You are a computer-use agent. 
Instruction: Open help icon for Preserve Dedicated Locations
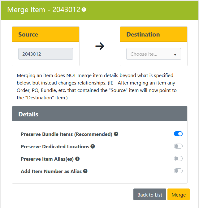coord(93,146)
